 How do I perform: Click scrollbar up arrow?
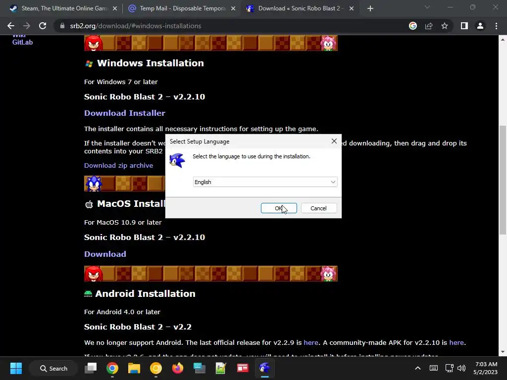(503, 40)
